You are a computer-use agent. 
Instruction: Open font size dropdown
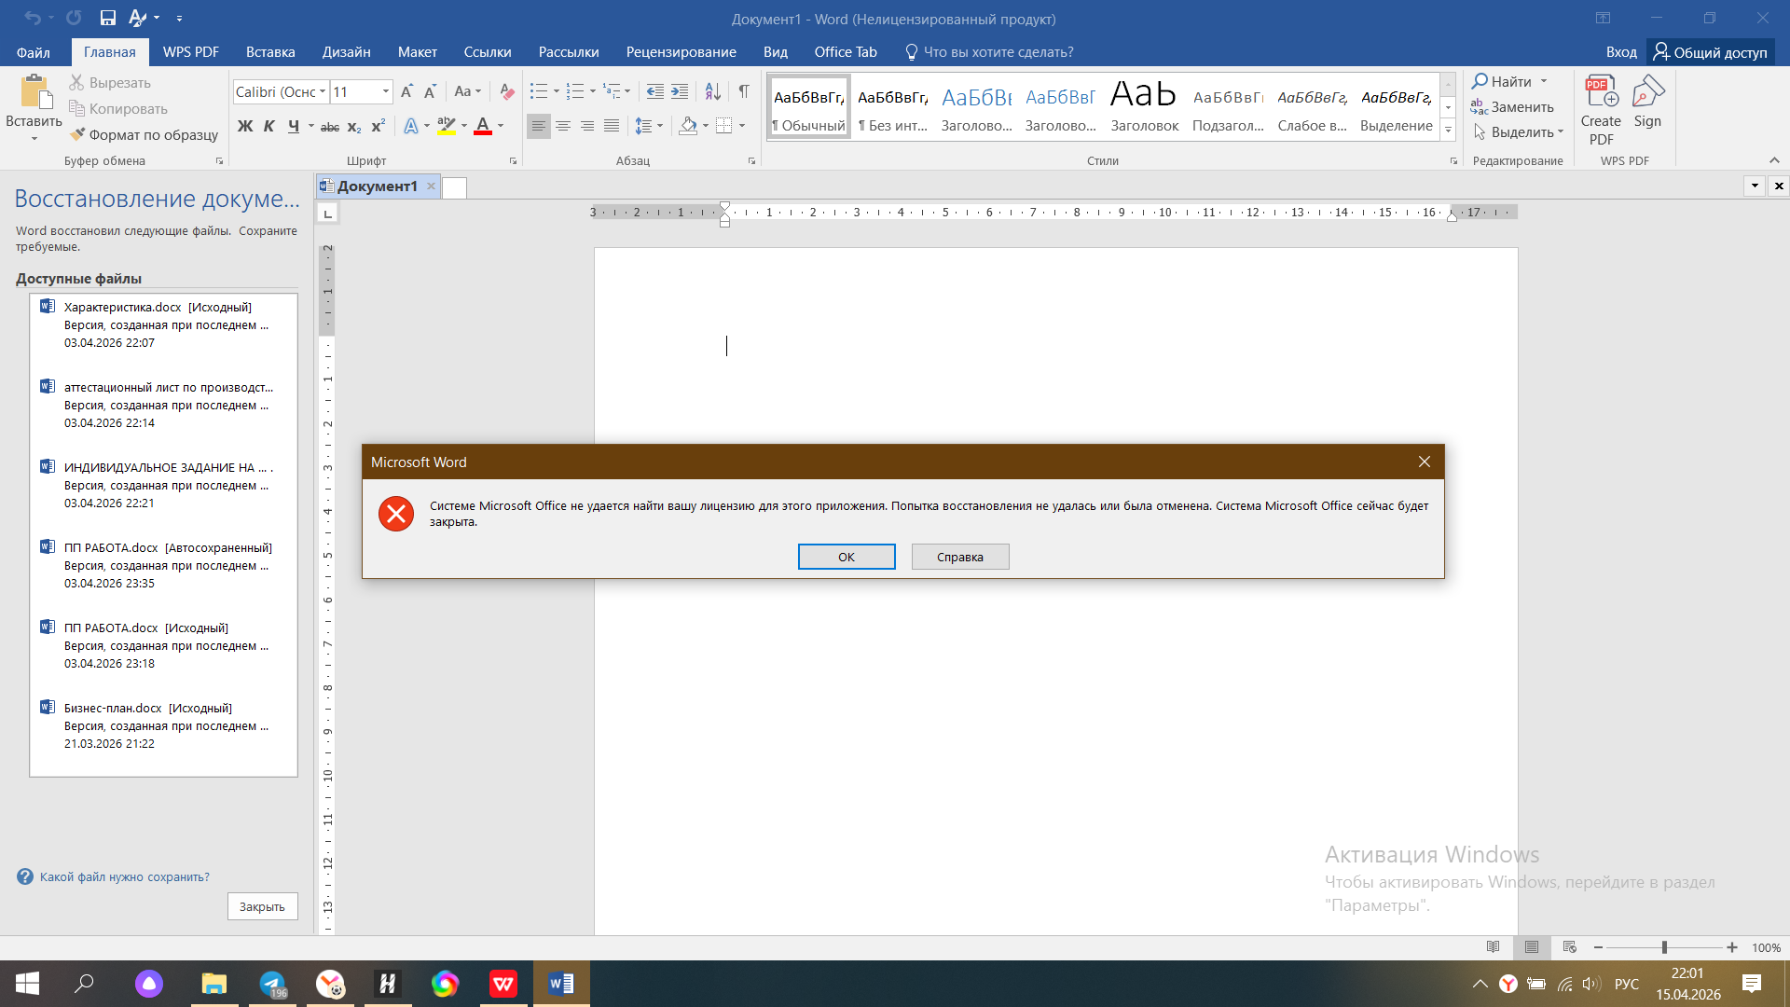(x=386, y=91)
